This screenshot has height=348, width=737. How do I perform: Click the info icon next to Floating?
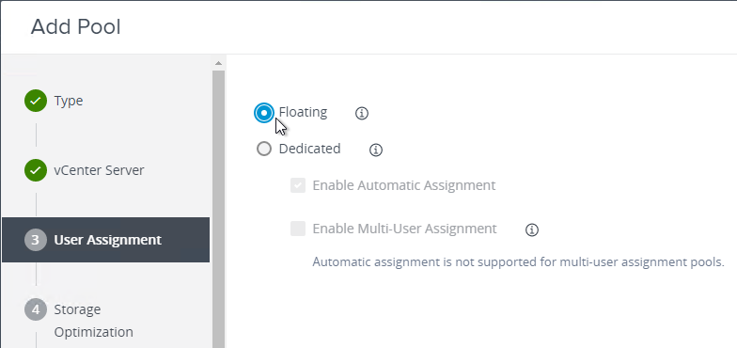tap(361, 113)
